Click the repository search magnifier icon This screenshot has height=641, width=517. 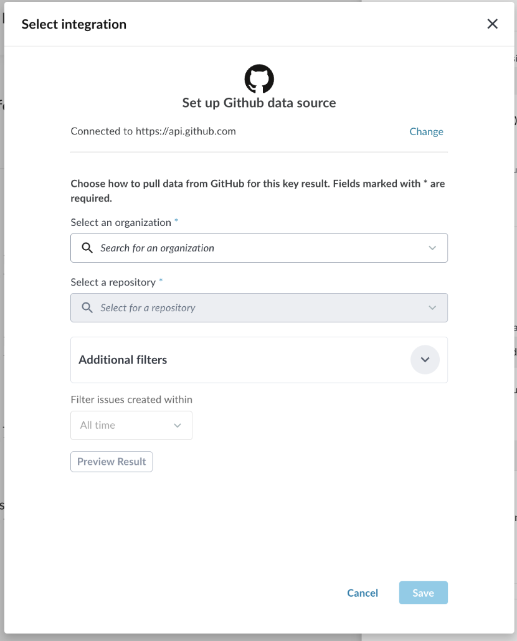[x=87, y=307]
